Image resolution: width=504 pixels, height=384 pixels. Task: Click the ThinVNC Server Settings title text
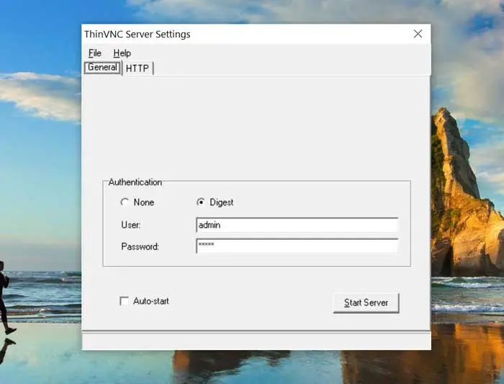coord(138,34)
